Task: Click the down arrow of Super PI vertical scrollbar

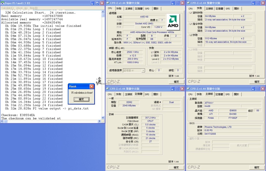Action: point(103,118)
